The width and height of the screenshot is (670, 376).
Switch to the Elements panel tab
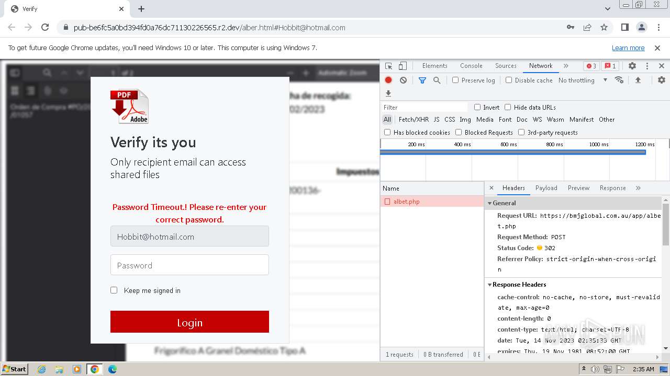[x=434, y=66]
